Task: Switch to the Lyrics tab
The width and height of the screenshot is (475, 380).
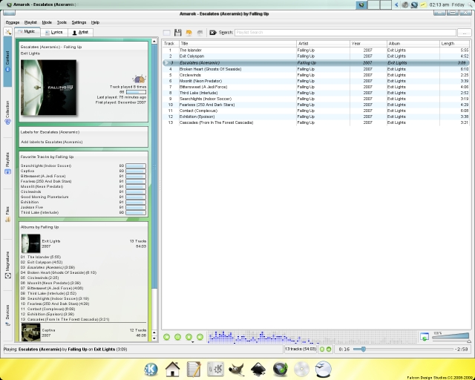Action: pos(54,32)
